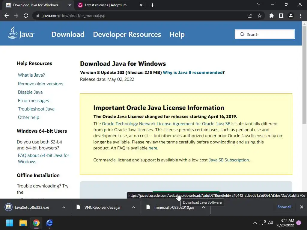Click the Java logo
This screenshot has height=230, width=307.
21,32
